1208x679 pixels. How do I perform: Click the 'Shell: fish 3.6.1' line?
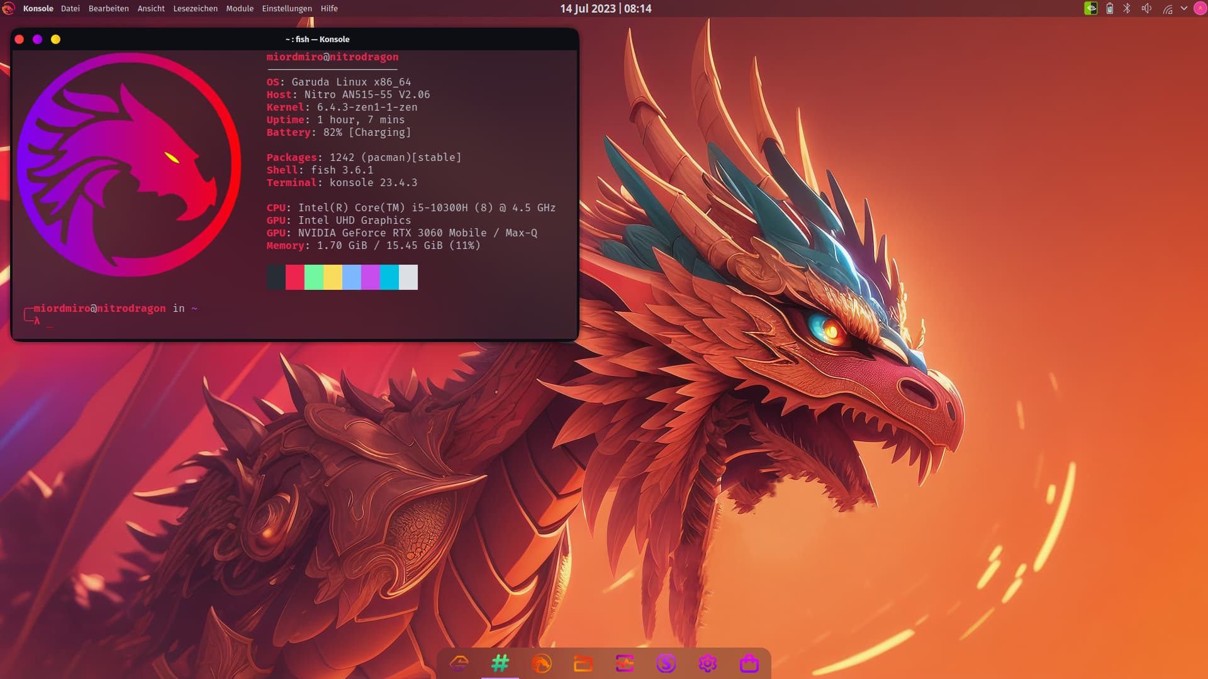pyautogui.click(x=320, y=170)
